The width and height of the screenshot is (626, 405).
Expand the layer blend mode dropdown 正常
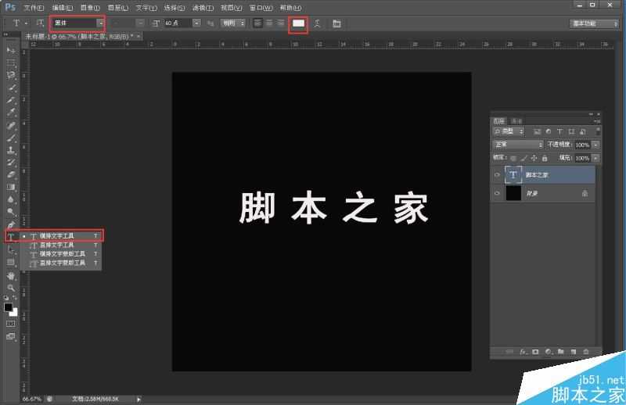(518, 145)
